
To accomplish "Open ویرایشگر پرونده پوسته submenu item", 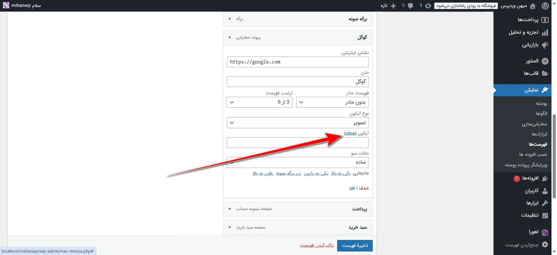I will click(526, 165).
